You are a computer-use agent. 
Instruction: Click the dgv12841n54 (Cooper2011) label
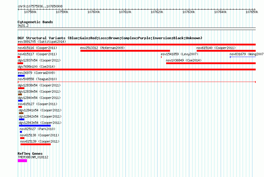[40, 110]
